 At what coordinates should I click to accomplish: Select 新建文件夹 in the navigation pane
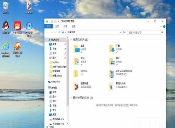point(56,76)
